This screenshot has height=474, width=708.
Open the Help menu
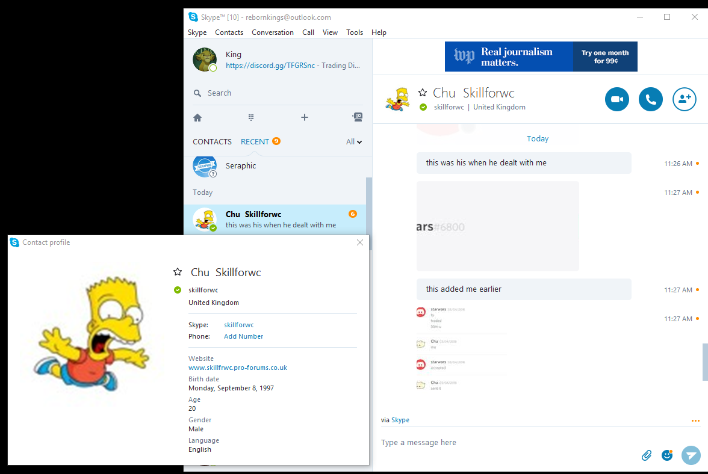[x=379, y=32]
